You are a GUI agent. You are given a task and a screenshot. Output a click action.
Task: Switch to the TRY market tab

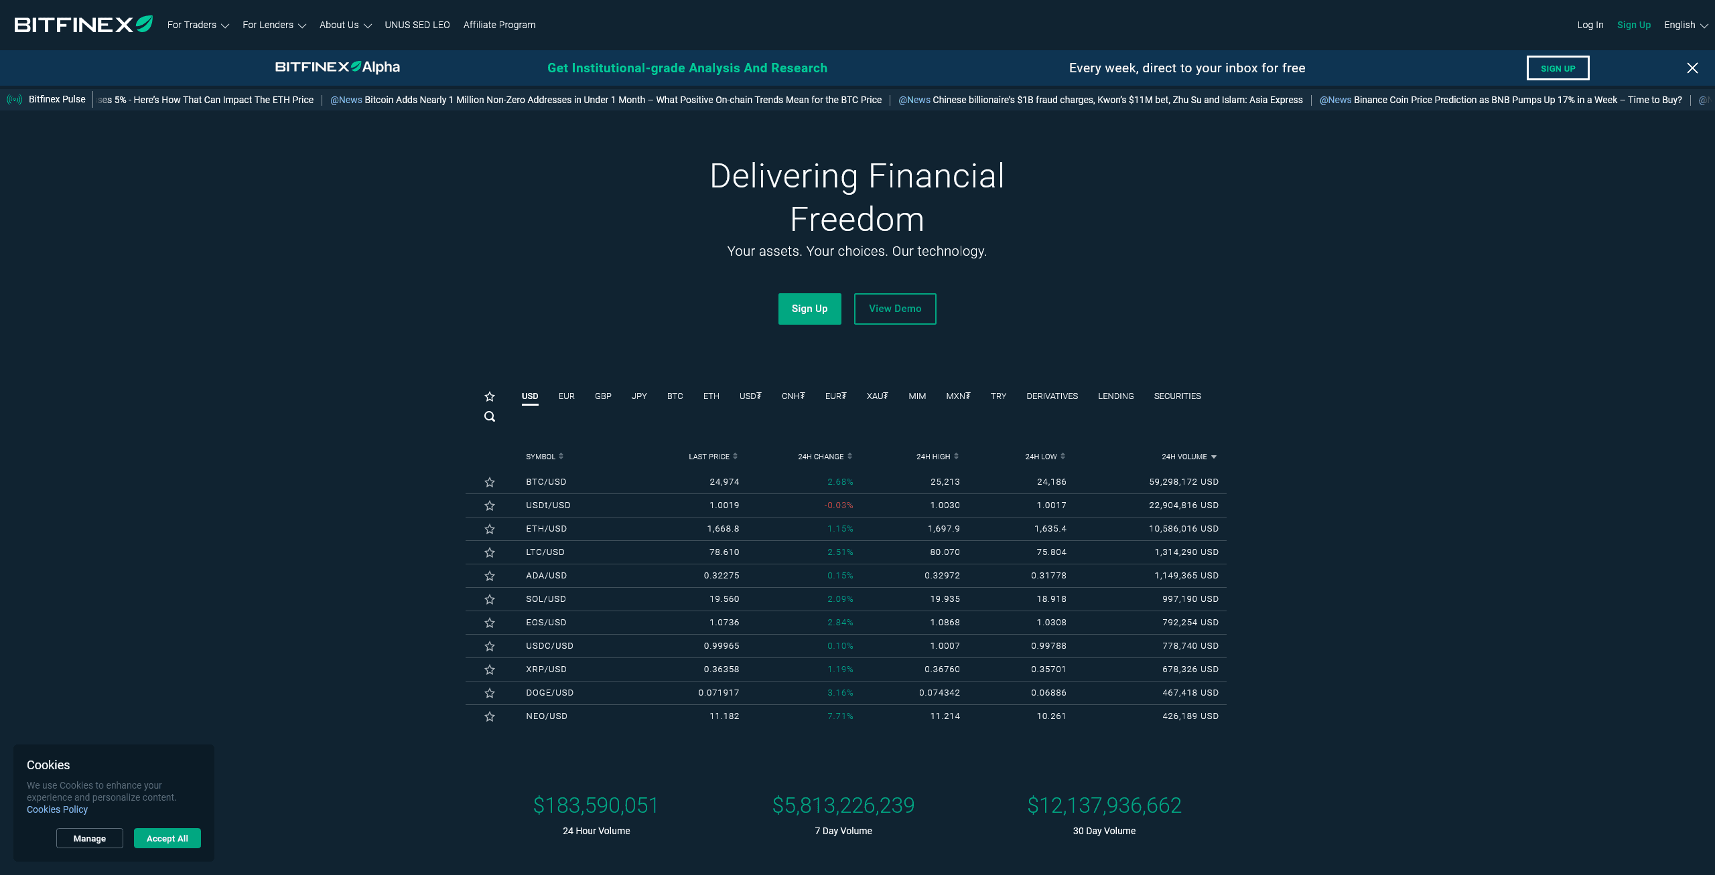click(998, 396)
